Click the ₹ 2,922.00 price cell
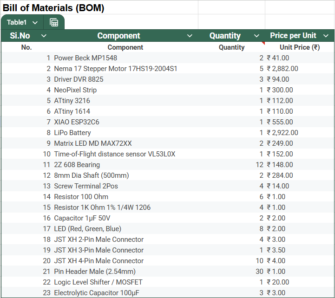This screenshot has width=335, height=298. (x=300, y=133)
